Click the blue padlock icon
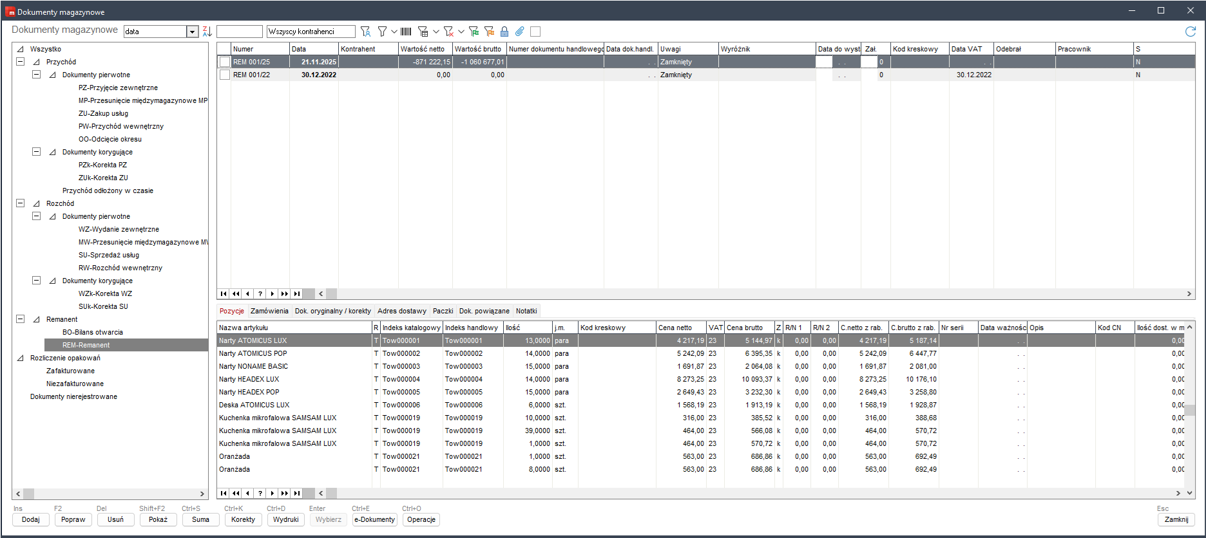Image resolution: width=1206 pixels, height=538 pixels. [504, 32]
